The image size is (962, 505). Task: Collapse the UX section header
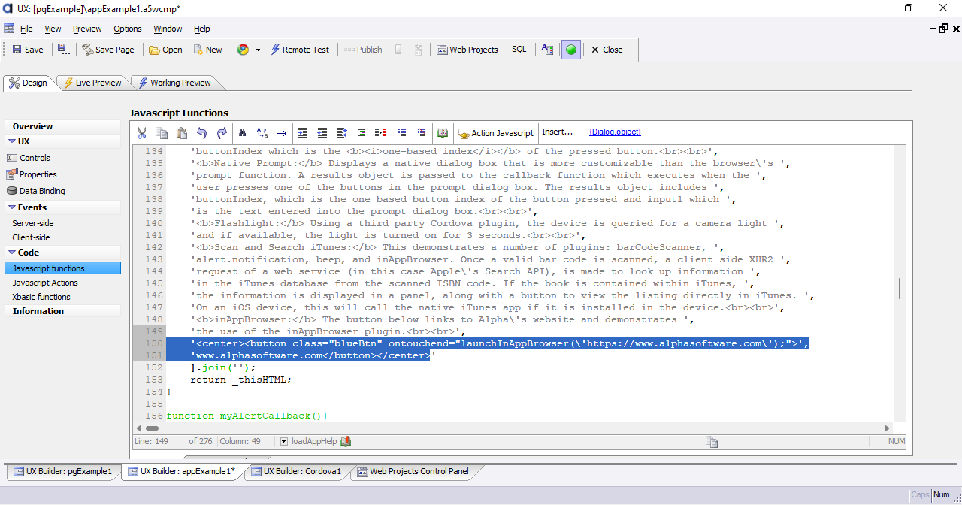point(62,141)
